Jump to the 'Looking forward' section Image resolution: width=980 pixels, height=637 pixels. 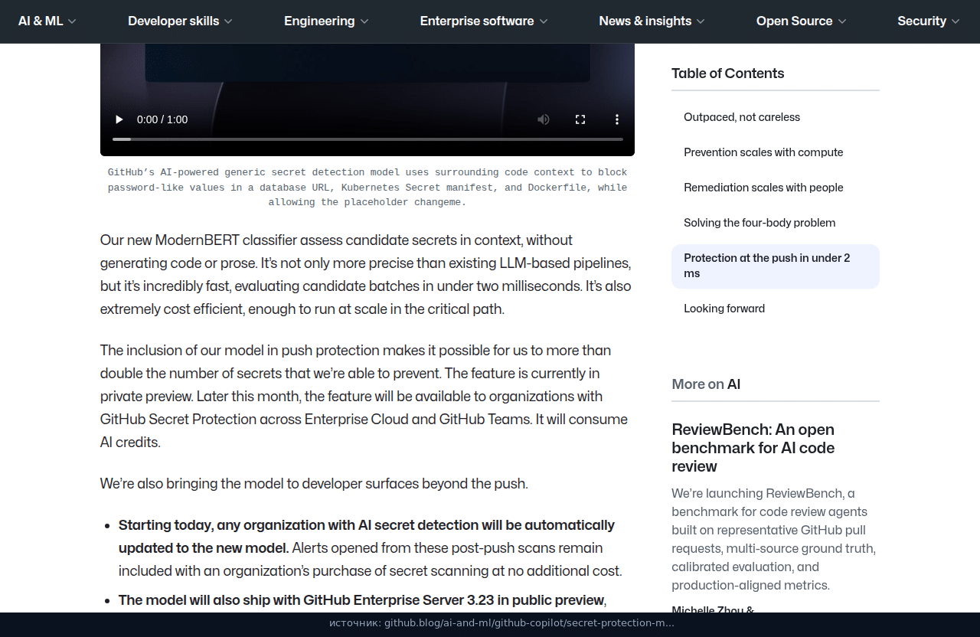click(724, 309)
